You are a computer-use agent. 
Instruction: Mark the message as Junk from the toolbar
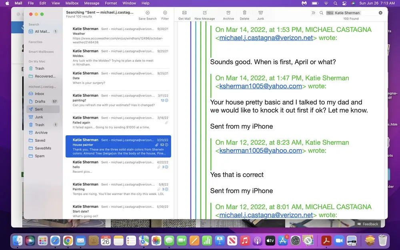click(260, 13)
